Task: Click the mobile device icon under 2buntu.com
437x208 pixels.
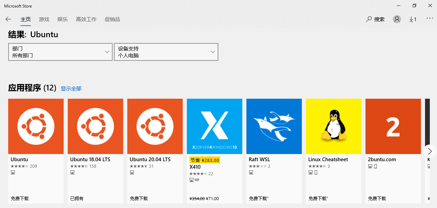Action: pos(375,166)
